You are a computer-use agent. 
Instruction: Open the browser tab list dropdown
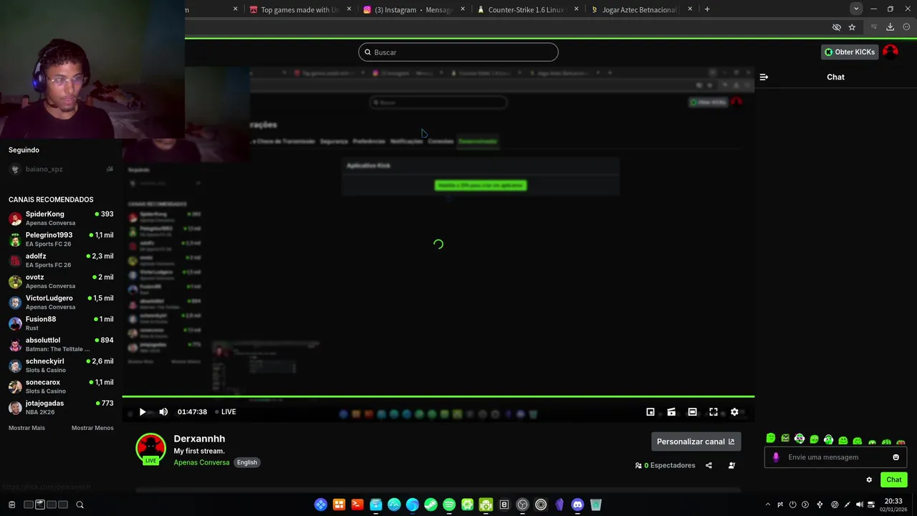coord(856,9)
